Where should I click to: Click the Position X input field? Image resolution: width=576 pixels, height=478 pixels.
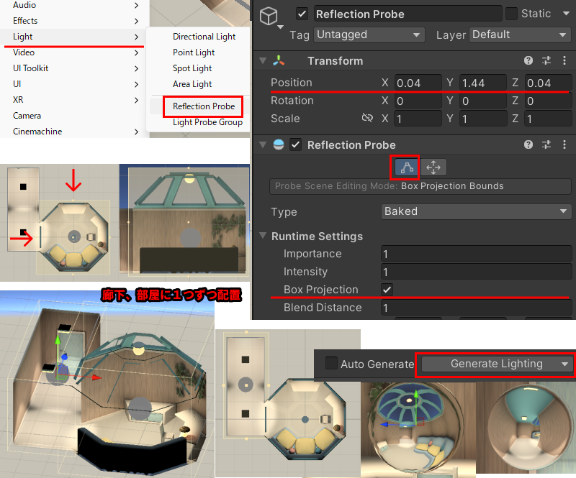tap(418, 83)
